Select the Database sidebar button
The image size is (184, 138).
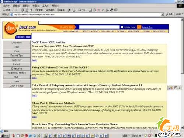(x=17, y=43)
